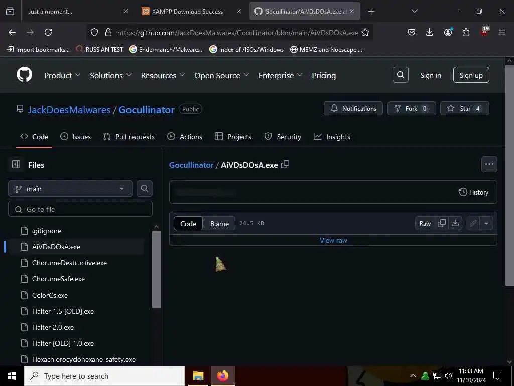Image resolution: width=514 pixels, height=386 pixels.
Task: Open the edit options dropdown arrow
Action: (486, 223)
